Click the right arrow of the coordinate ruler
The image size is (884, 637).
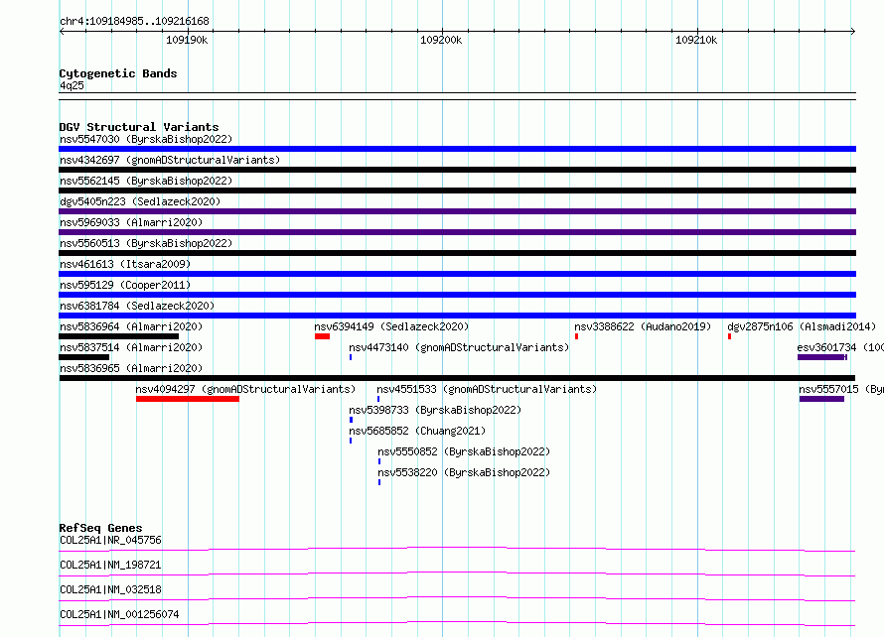tap(852, 31)
